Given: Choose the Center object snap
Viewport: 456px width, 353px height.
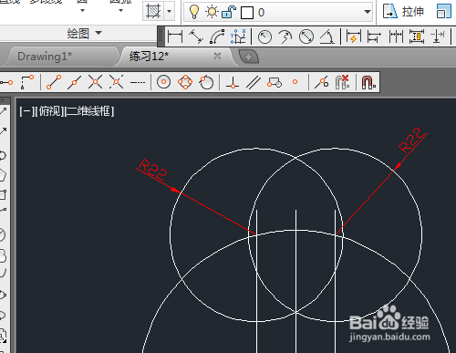Looking at the screenshot, I should coord(163,82).
